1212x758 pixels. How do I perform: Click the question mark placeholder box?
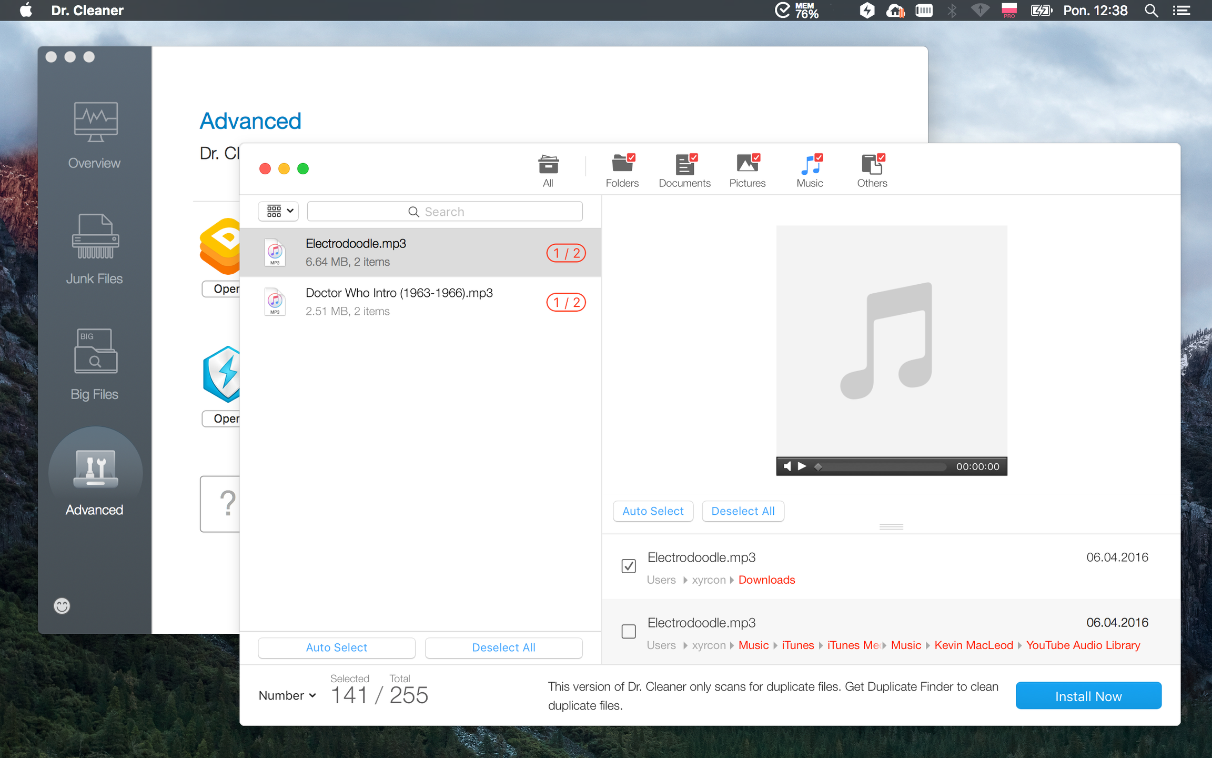coord(220,504)
